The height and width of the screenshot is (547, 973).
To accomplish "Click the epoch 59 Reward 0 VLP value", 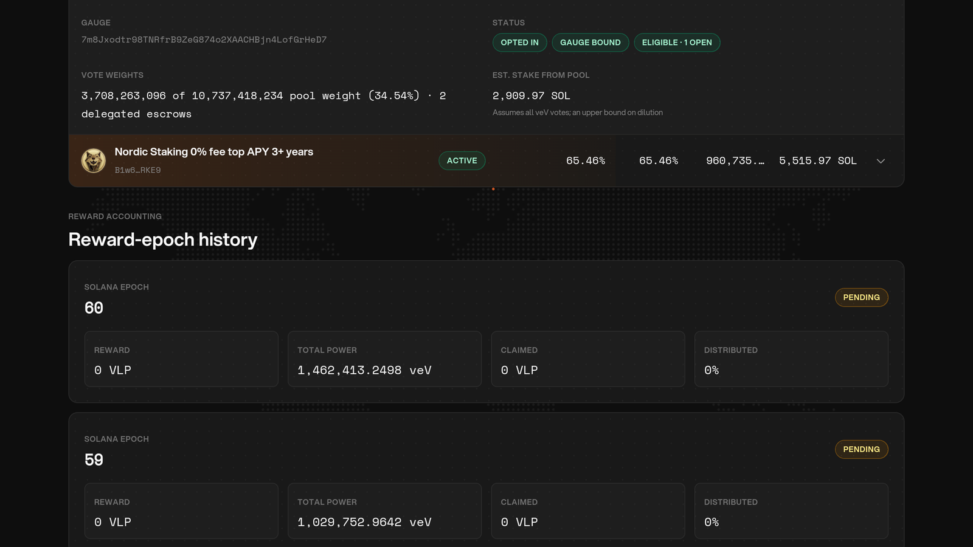I will click(113, 522).
